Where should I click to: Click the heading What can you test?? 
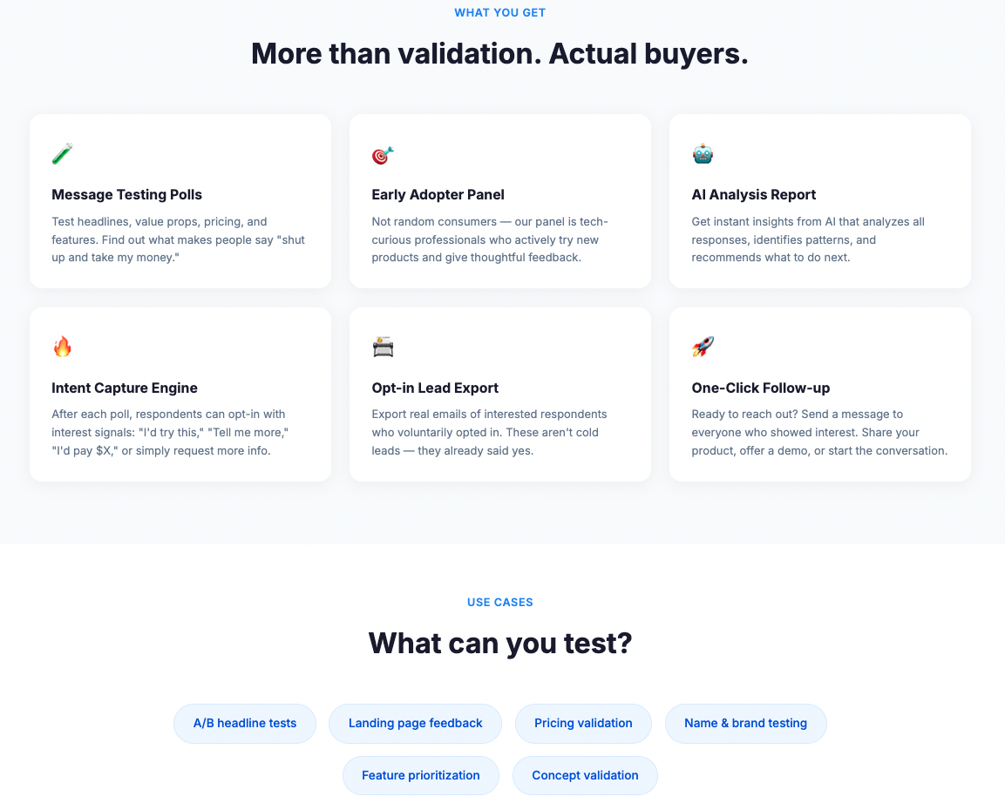click(499, 643)
